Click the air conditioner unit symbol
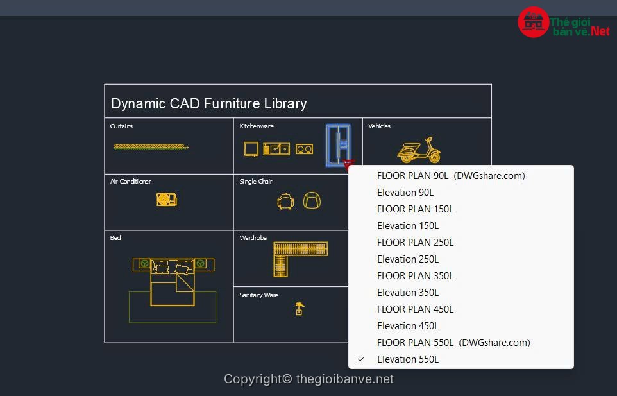 166,200
